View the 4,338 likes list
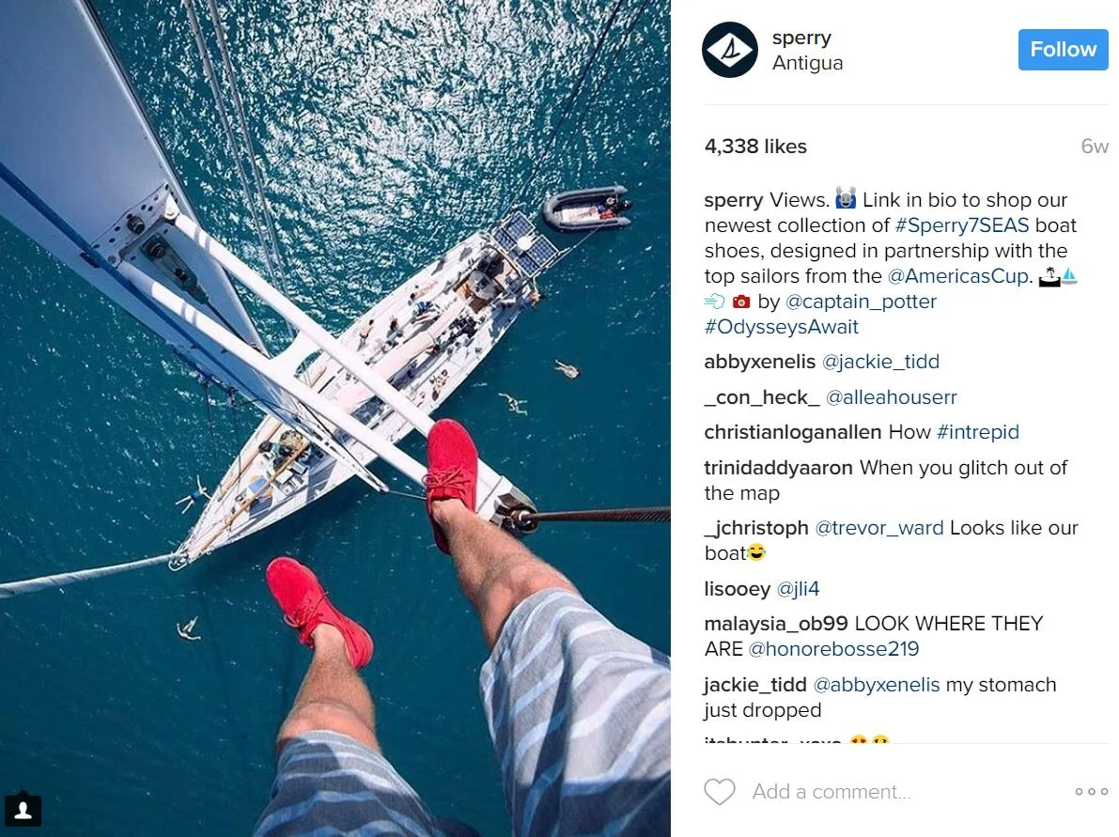This screenshot has width=1119, height=837. tap(755, 147)
